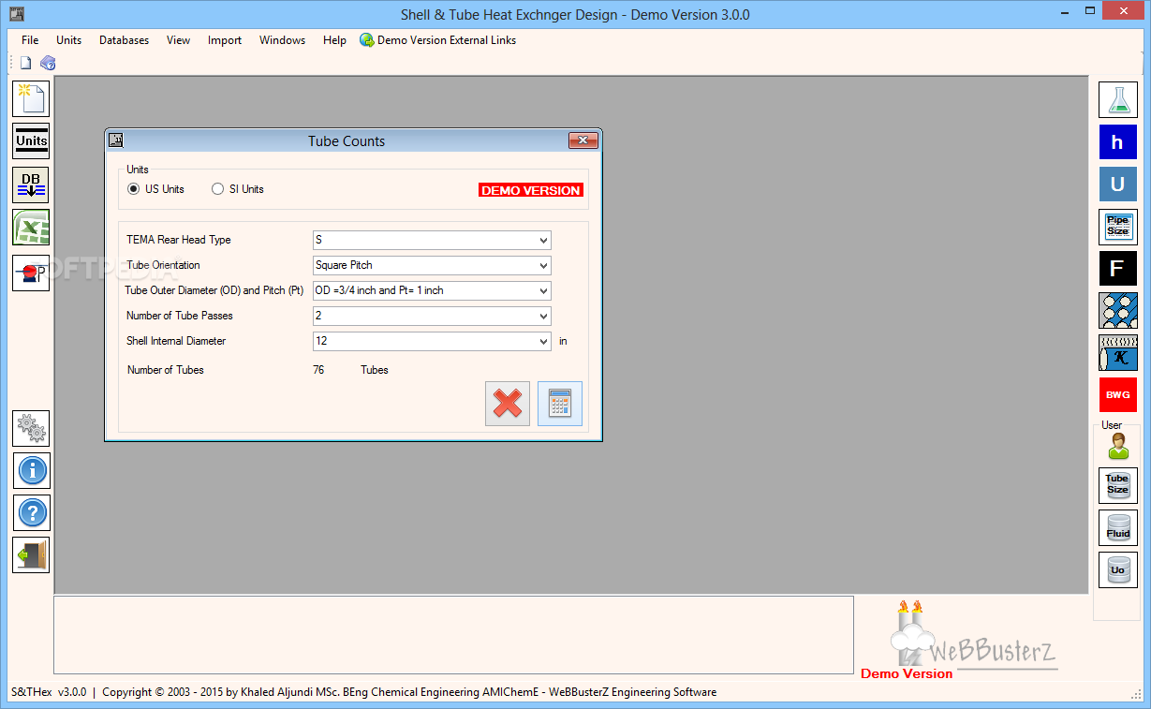Click the blue question mark help icon

[x=32, y=513]
